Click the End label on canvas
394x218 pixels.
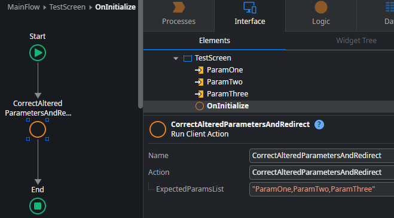tap(38, 190)
